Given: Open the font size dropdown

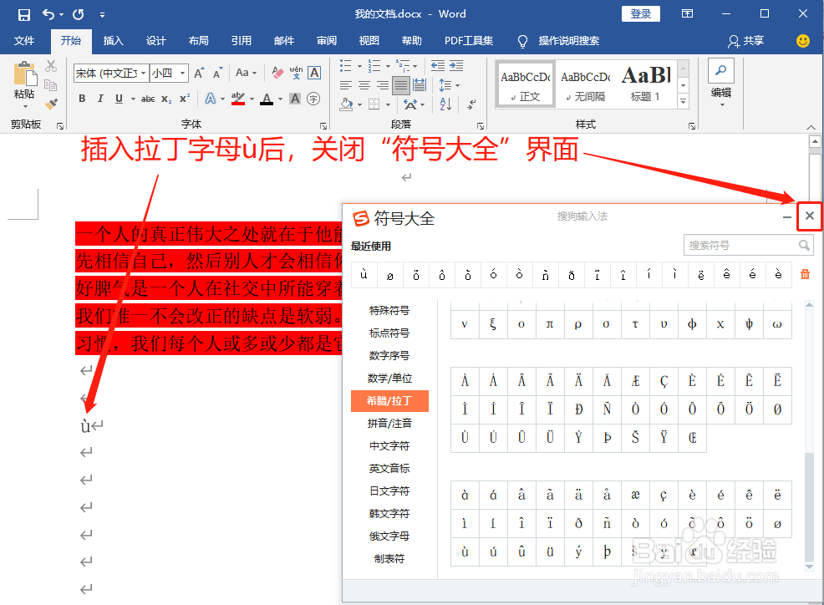Looking at the screenshot, I should (182, 74).
